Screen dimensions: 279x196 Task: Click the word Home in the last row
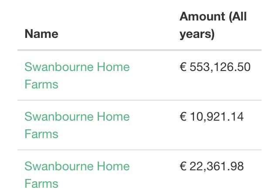tap(113, 166)
